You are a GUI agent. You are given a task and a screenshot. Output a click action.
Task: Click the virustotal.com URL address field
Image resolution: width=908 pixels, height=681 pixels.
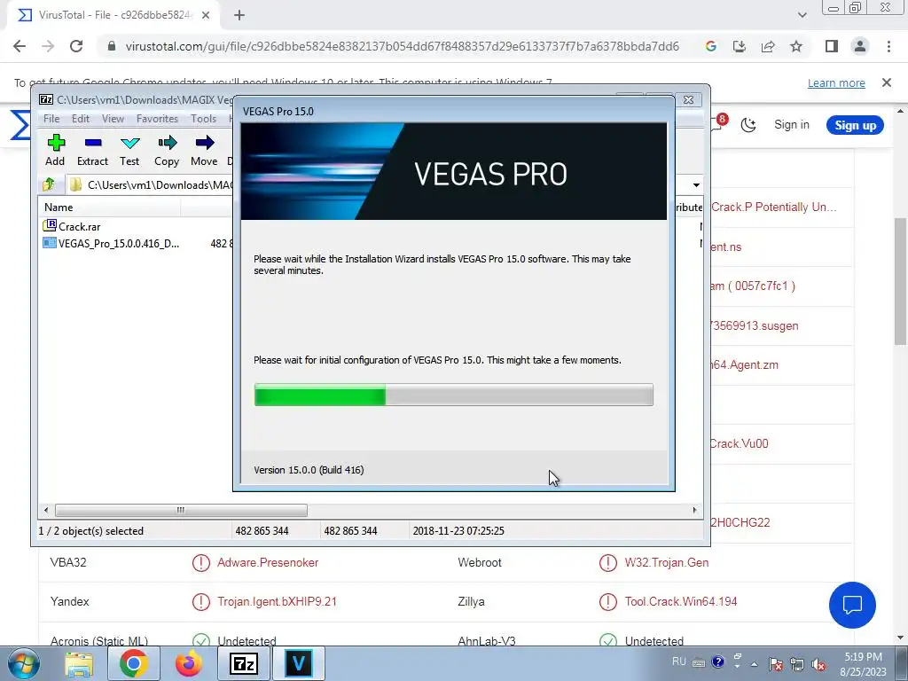403,46
